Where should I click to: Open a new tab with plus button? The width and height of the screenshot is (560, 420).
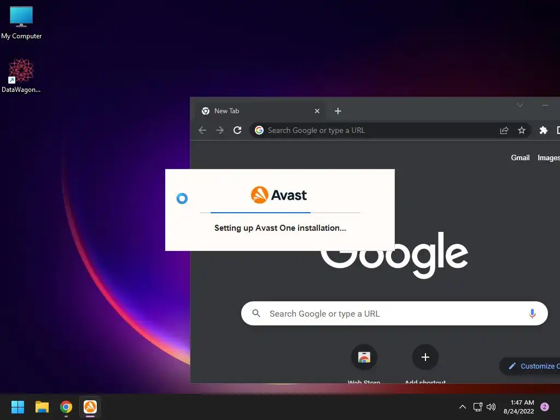338,111
